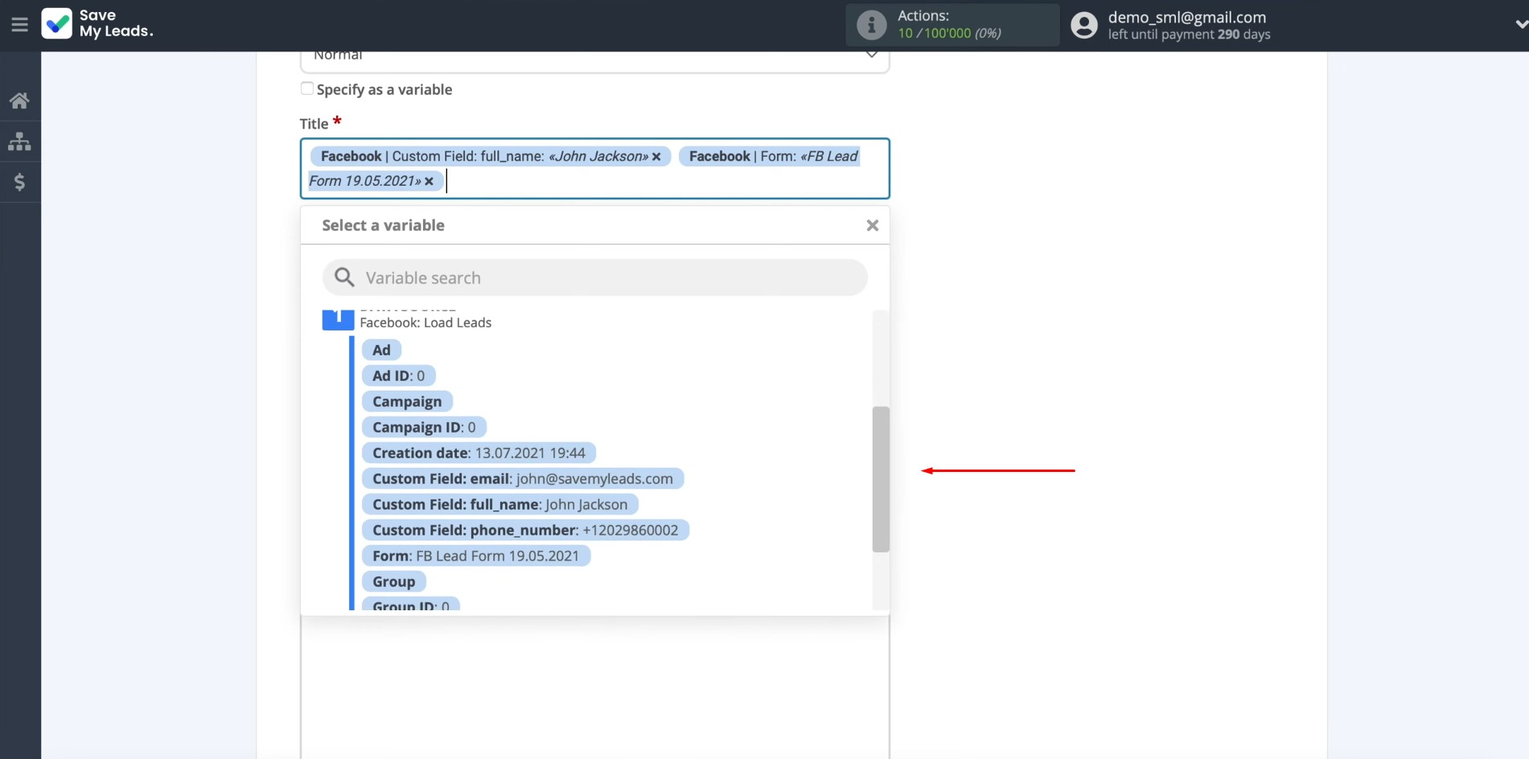Click the Variable search field
Viewport: 1529px width, 759px height.
click(x=594, y=277)
